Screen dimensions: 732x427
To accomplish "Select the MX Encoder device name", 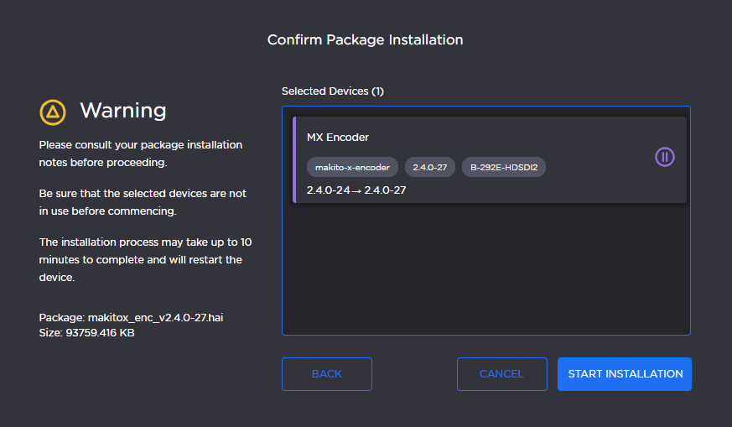I will coord(338,137).
